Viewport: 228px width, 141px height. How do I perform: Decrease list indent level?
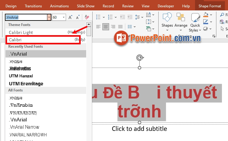(123, 17)
